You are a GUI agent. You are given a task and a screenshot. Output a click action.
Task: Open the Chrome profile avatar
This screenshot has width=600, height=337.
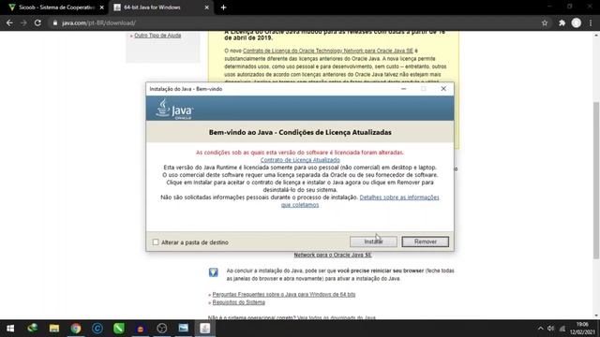[577, 22]
